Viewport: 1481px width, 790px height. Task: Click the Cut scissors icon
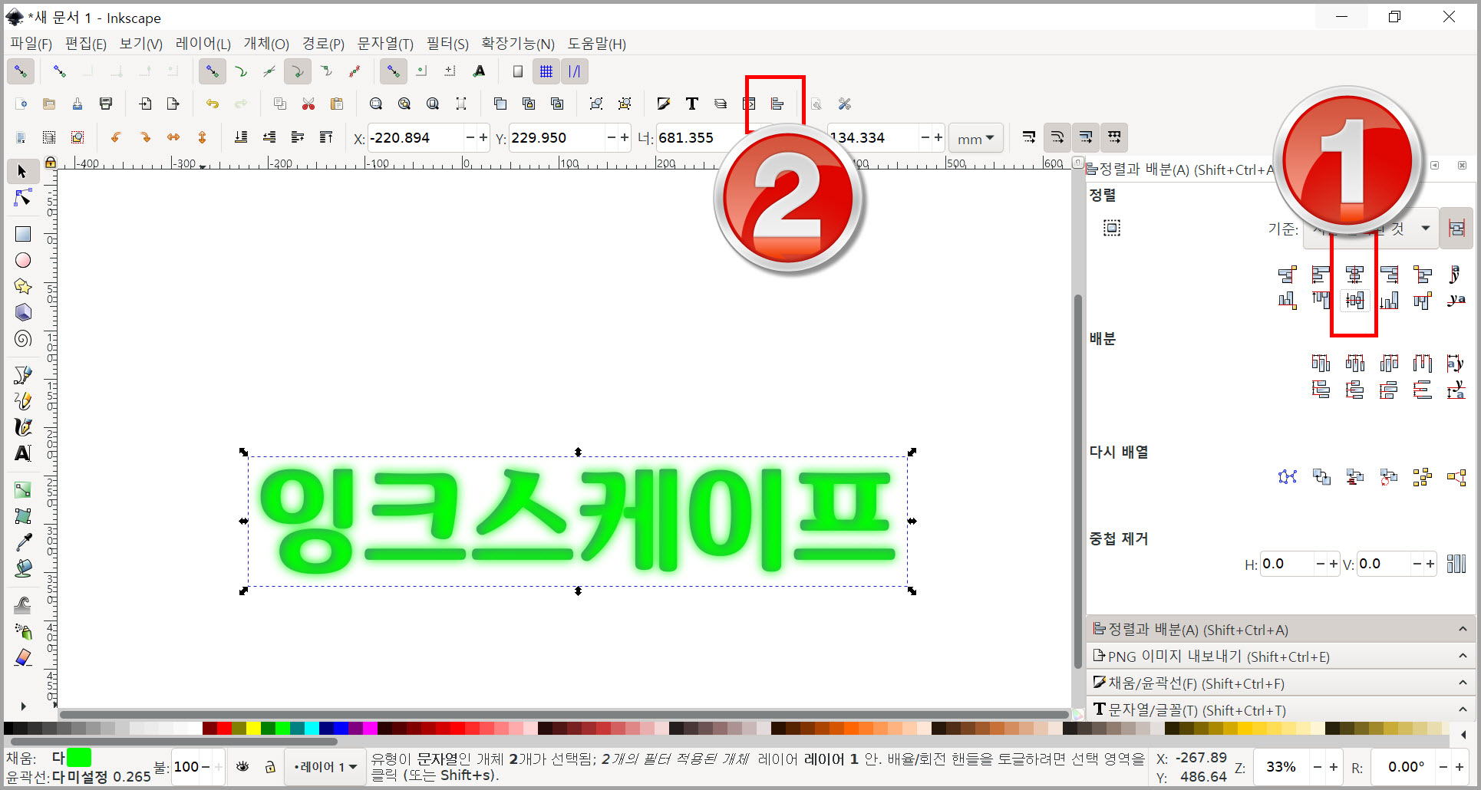point(308,104)
